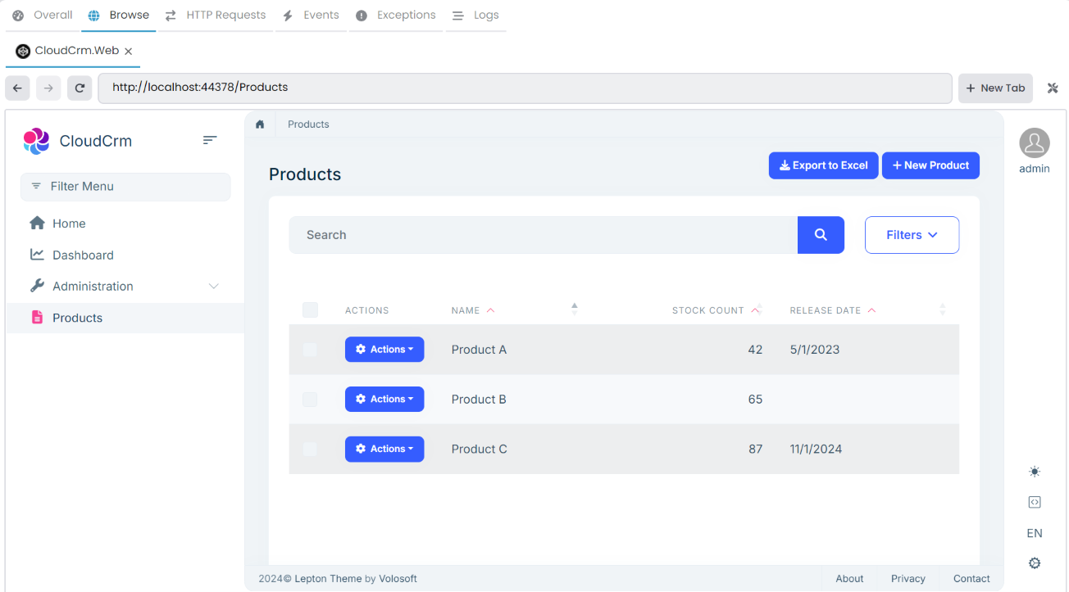Click the admin avatar icon
The width and height of the screenshot is (1069, 592).
[x=1034, y=141]
